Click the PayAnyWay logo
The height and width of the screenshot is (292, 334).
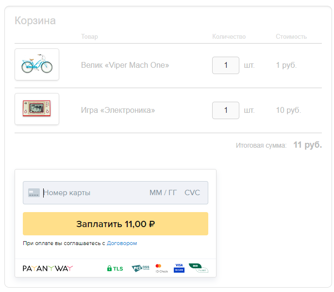click(48, 268)
